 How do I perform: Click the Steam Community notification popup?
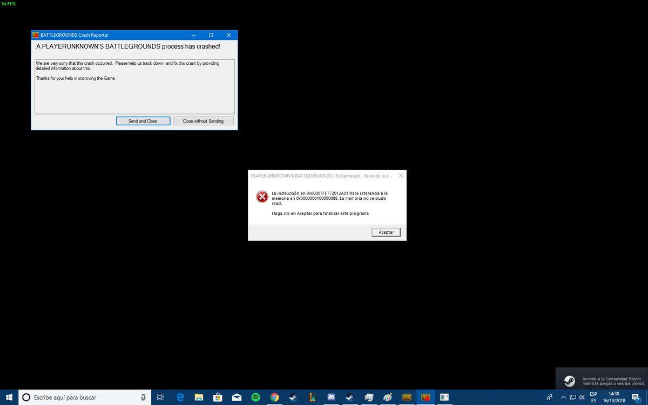(602, 379)
